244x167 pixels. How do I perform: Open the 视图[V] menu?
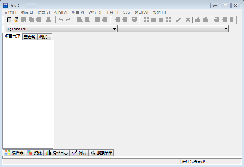[x=61, y=12]
